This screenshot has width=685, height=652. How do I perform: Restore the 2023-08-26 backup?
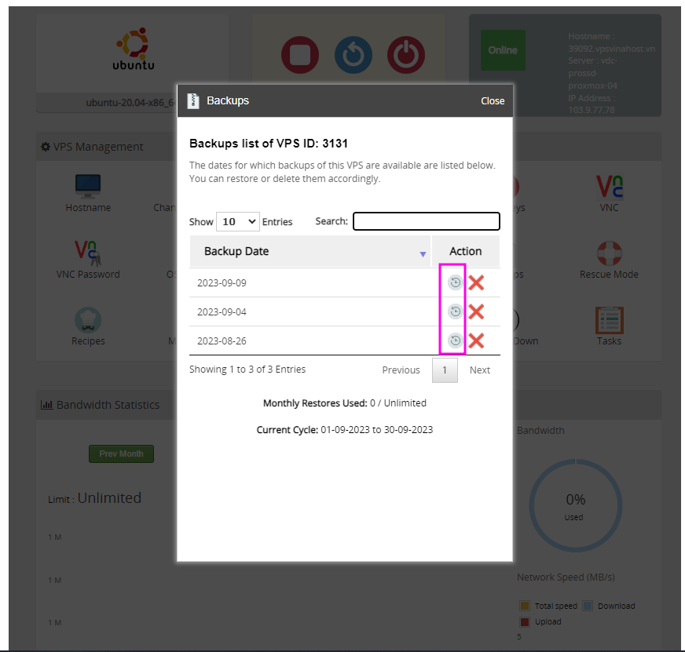pos(455,341)
